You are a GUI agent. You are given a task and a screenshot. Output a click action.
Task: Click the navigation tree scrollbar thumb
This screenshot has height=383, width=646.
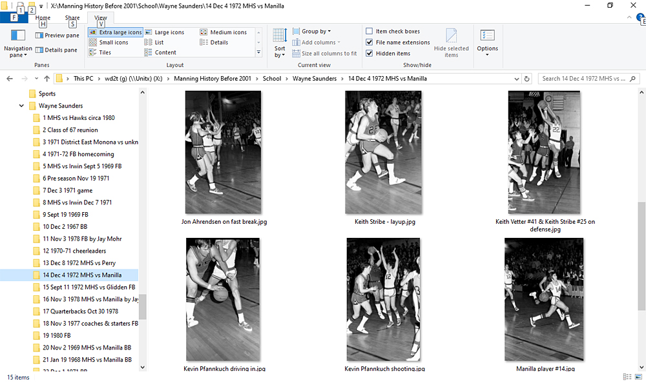[x=143, y=306]
